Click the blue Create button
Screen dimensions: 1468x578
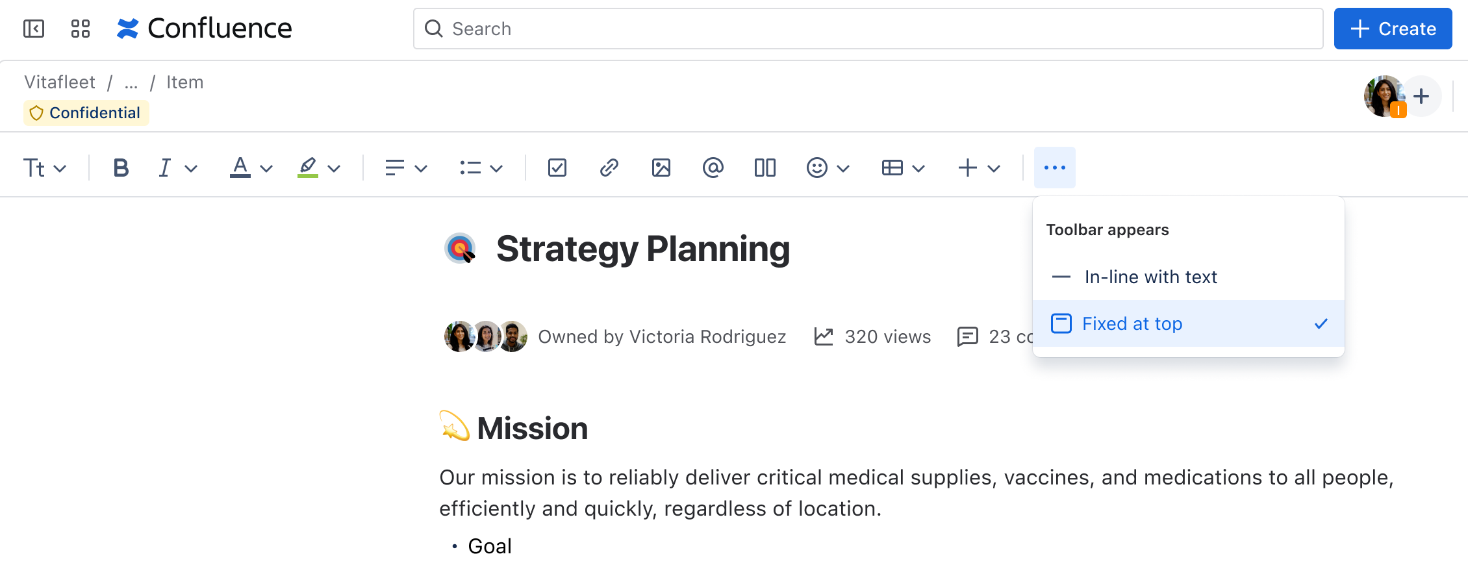[1393, 29]
